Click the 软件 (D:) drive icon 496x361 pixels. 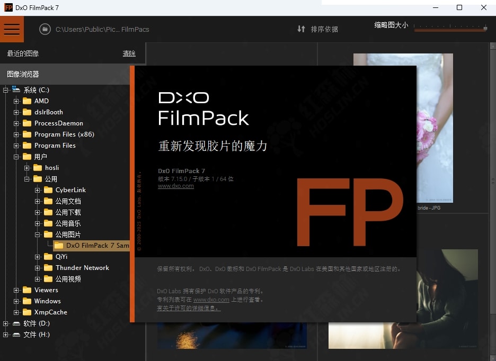(x=16, y=323)
